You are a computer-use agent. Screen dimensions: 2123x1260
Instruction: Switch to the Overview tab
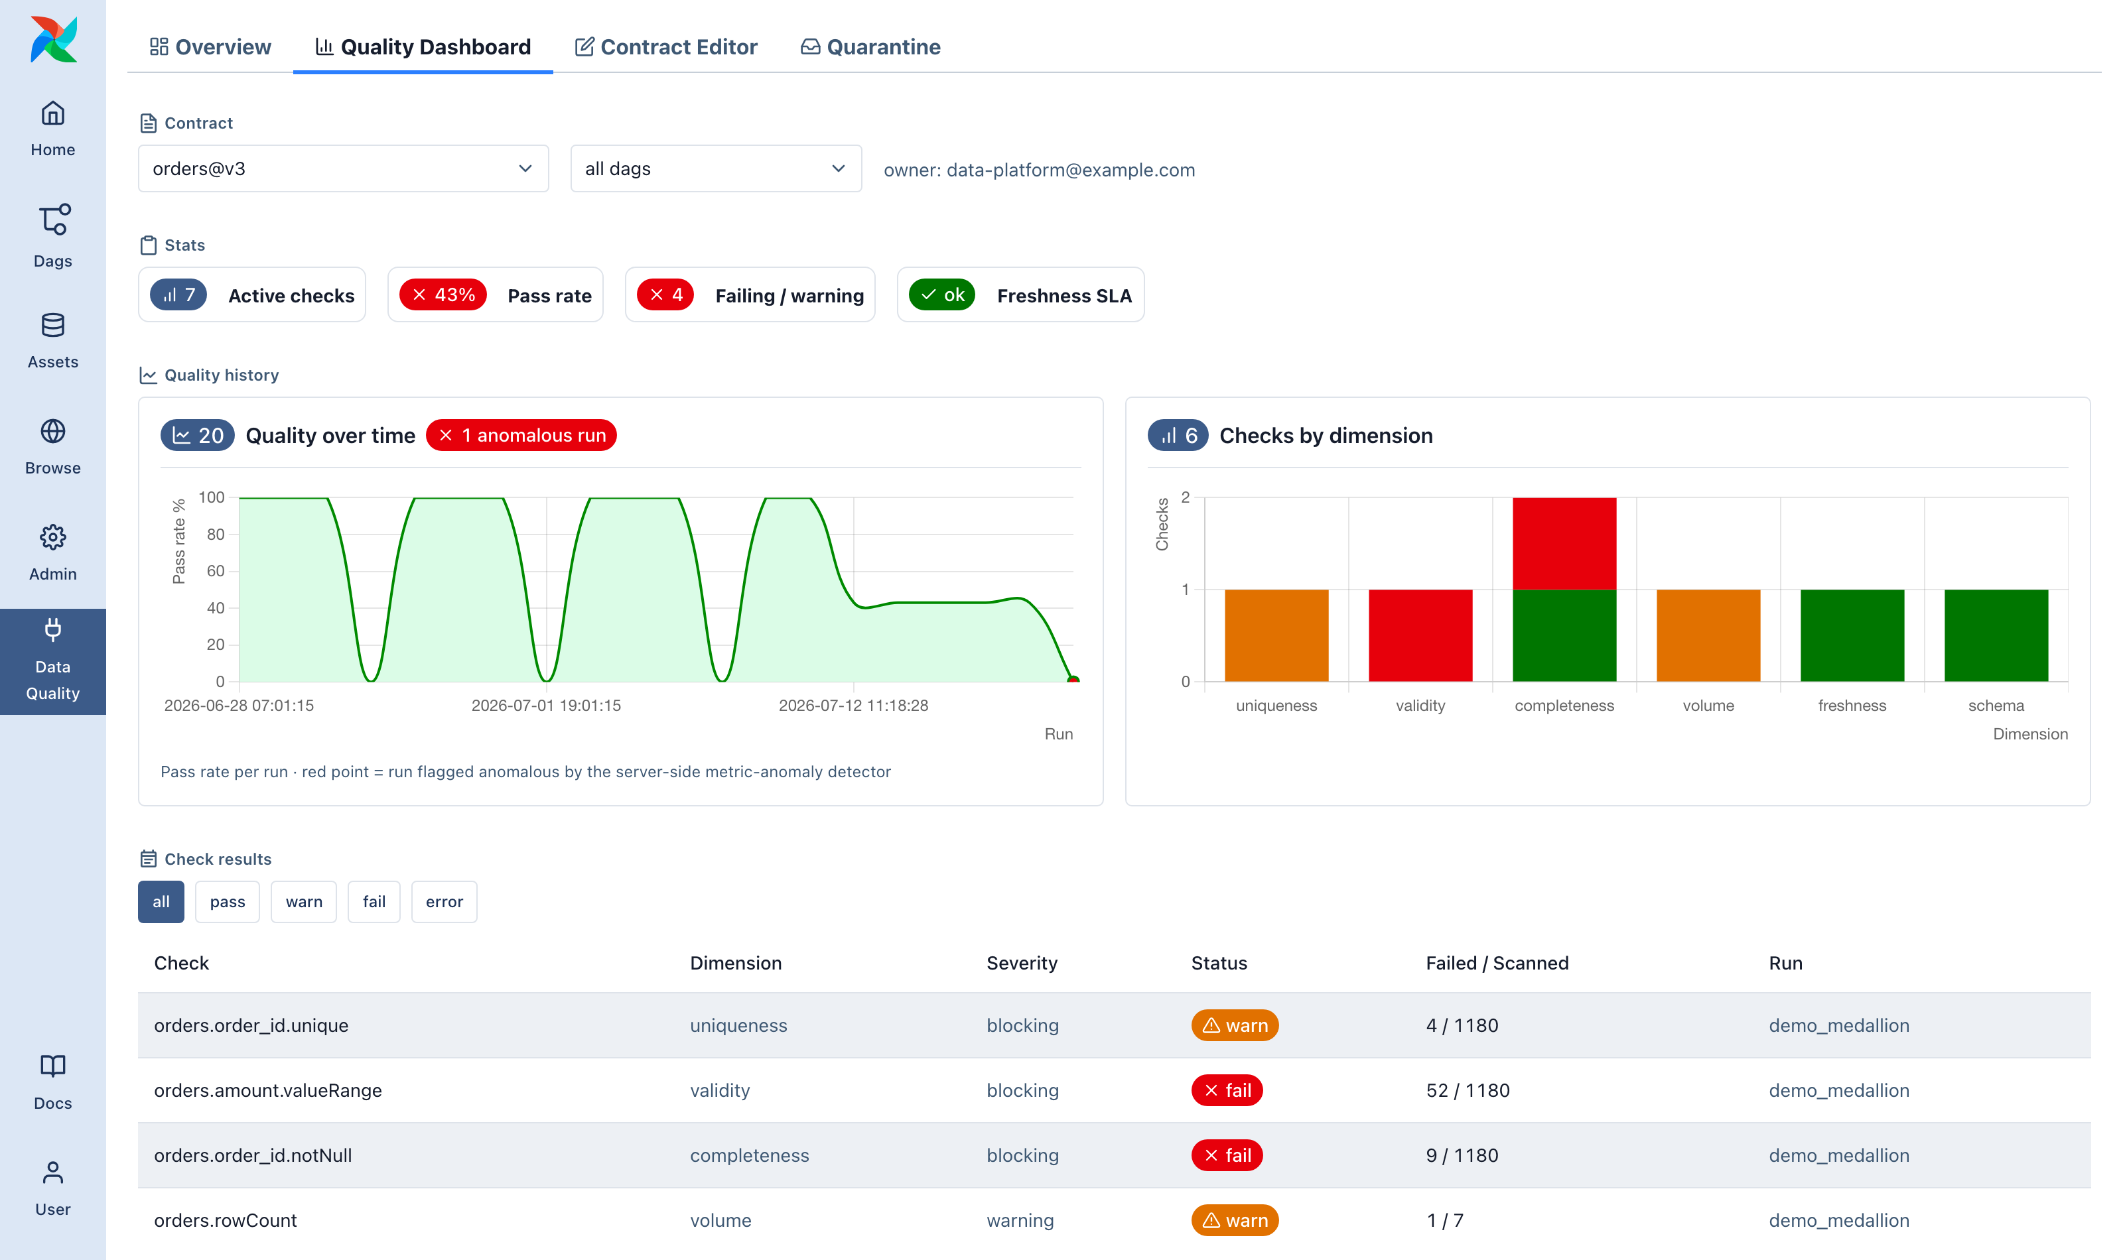(210, 46)
